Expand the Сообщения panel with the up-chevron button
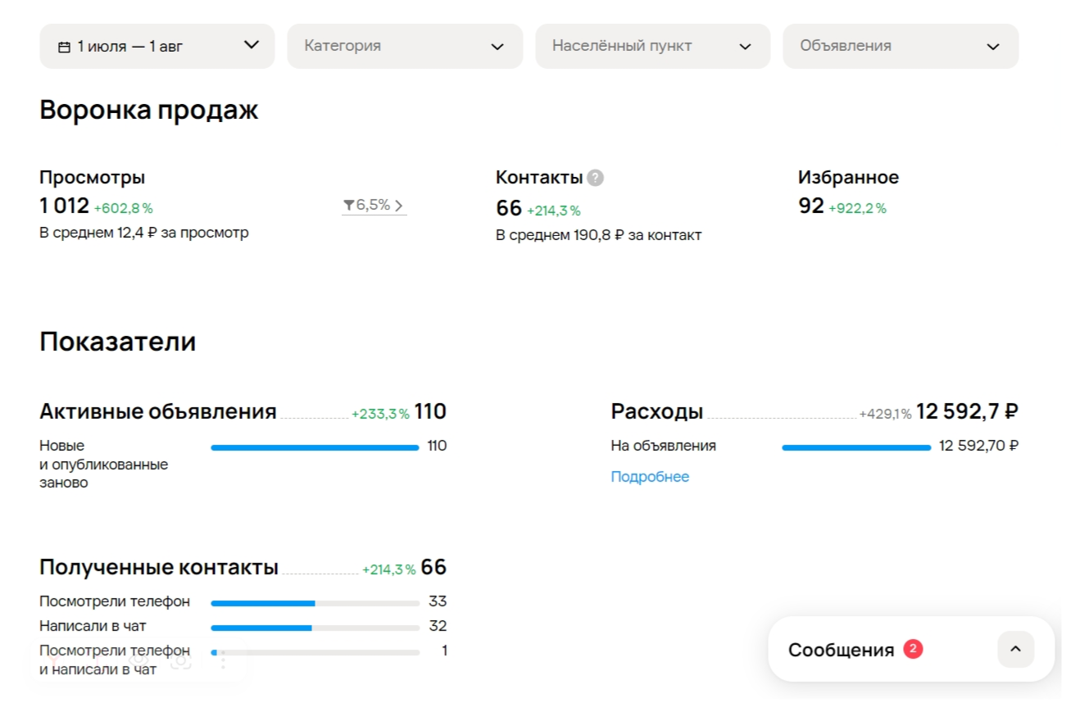Image resolution: width=1089 pixels, height=712 pixels. coord(1015,649)
